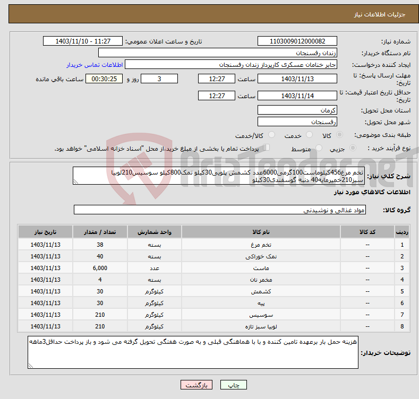Select the نمک خوراکی item name cell
Screen dimensions: 419x399
(261, 256)
